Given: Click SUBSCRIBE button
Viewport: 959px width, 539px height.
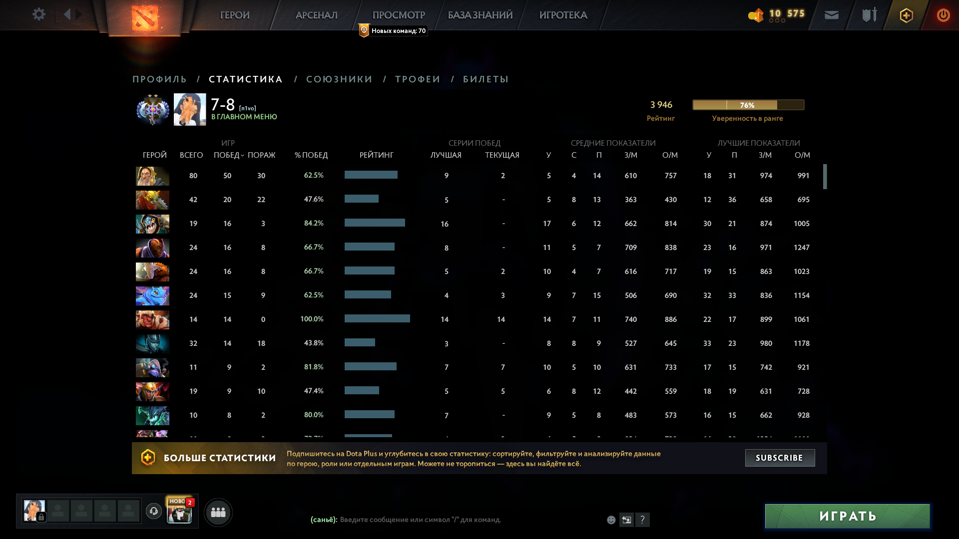Looking at the screenshot, I should click(780, 458).
